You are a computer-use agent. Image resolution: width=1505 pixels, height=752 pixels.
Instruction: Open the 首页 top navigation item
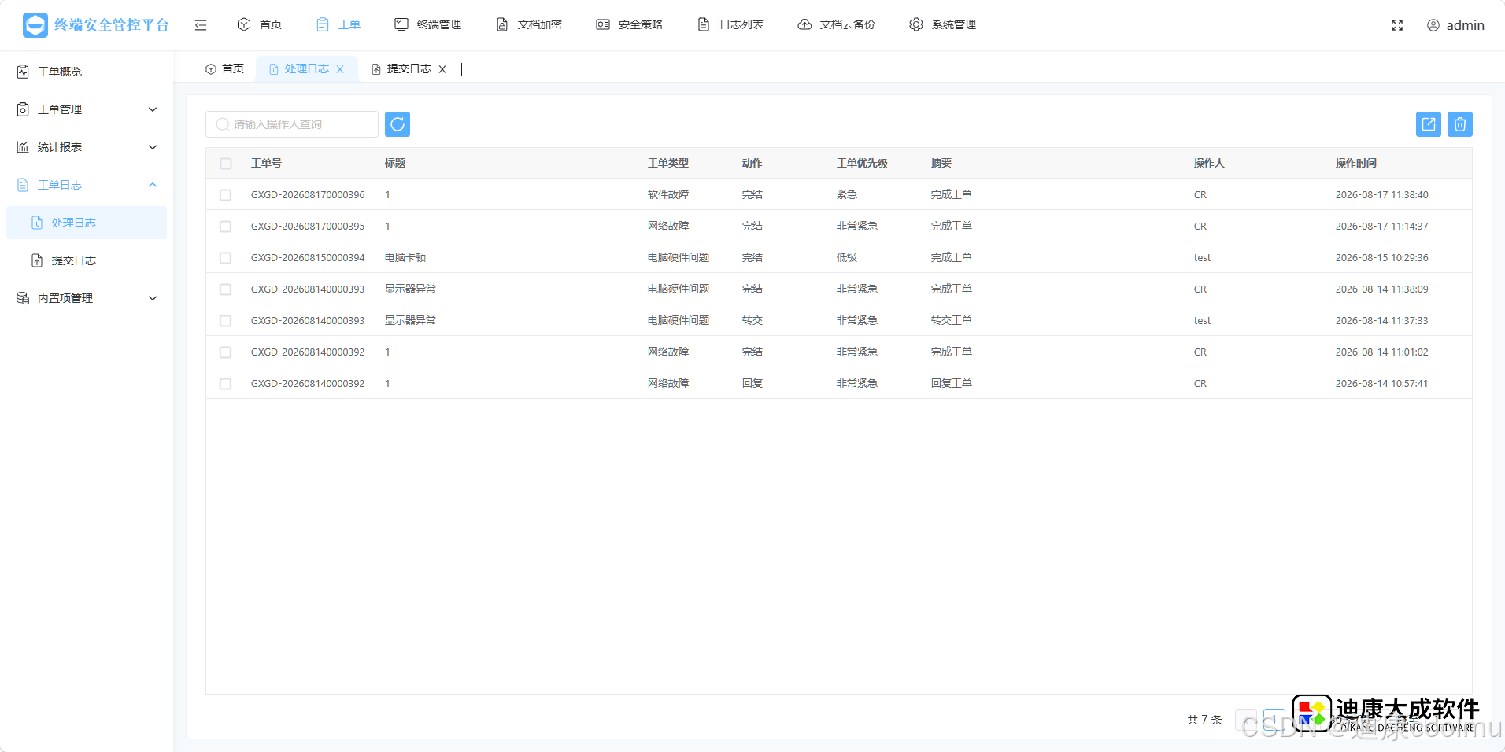point(260,24)
